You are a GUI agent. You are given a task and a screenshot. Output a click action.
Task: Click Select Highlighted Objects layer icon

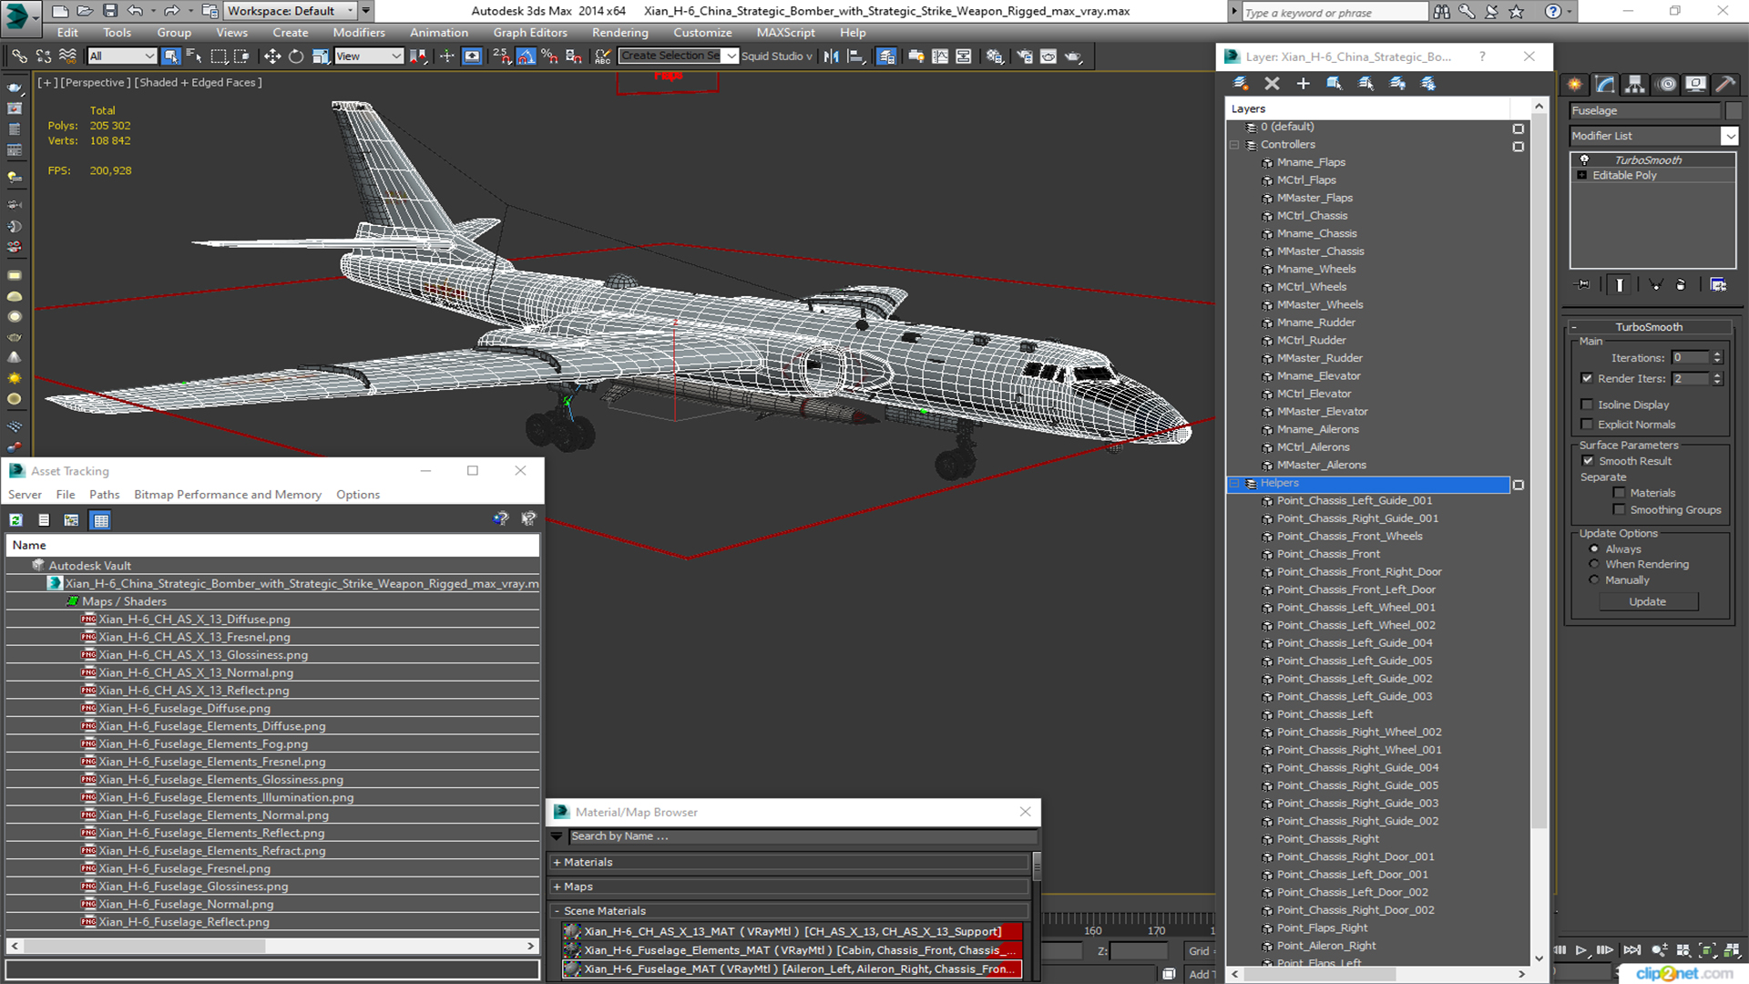1334,83
